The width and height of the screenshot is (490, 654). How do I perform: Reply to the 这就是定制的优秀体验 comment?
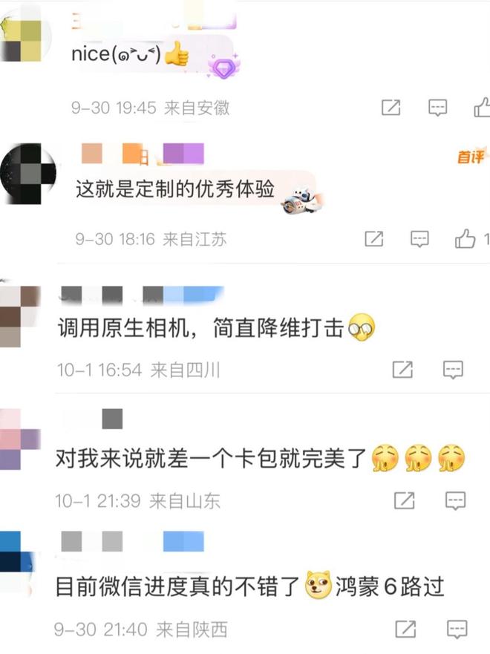coord(419,238)
